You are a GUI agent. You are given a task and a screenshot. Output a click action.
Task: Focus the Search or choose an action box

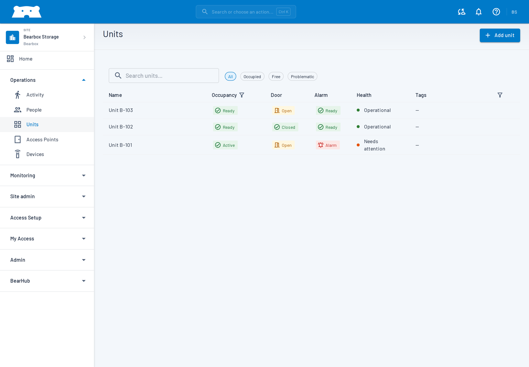click(246, 12)
